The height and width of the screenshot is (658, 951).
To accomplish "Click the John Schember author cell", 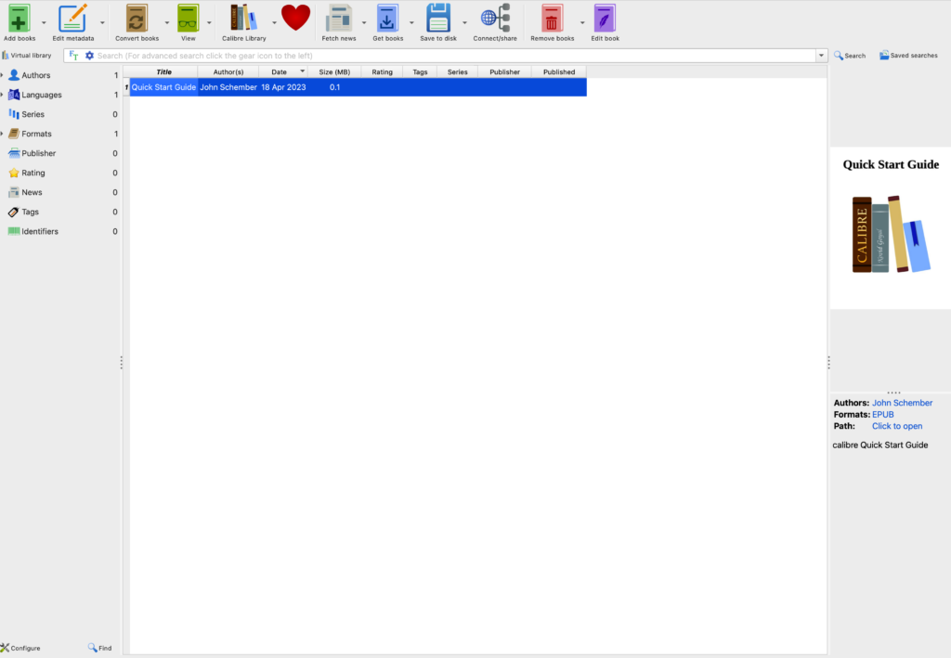I will point(228,87).
